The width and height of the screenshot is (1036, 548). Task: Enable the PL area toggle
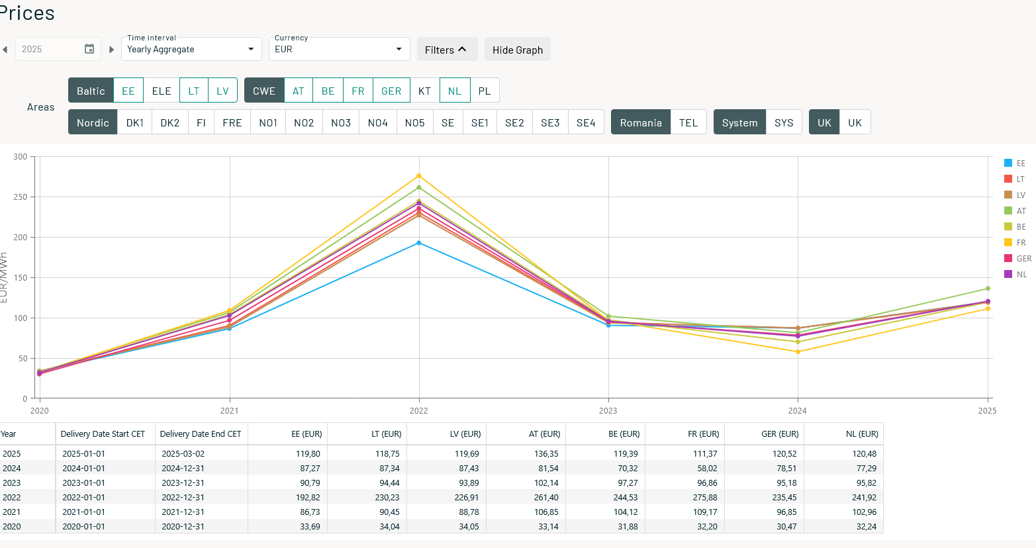pyautogui.click(x=485, y=91)
